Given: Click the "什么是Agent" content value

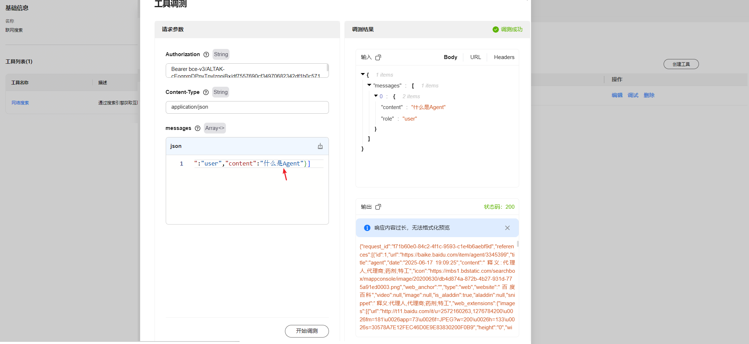Looking at the screenshot, I should [x=428, y=107].
